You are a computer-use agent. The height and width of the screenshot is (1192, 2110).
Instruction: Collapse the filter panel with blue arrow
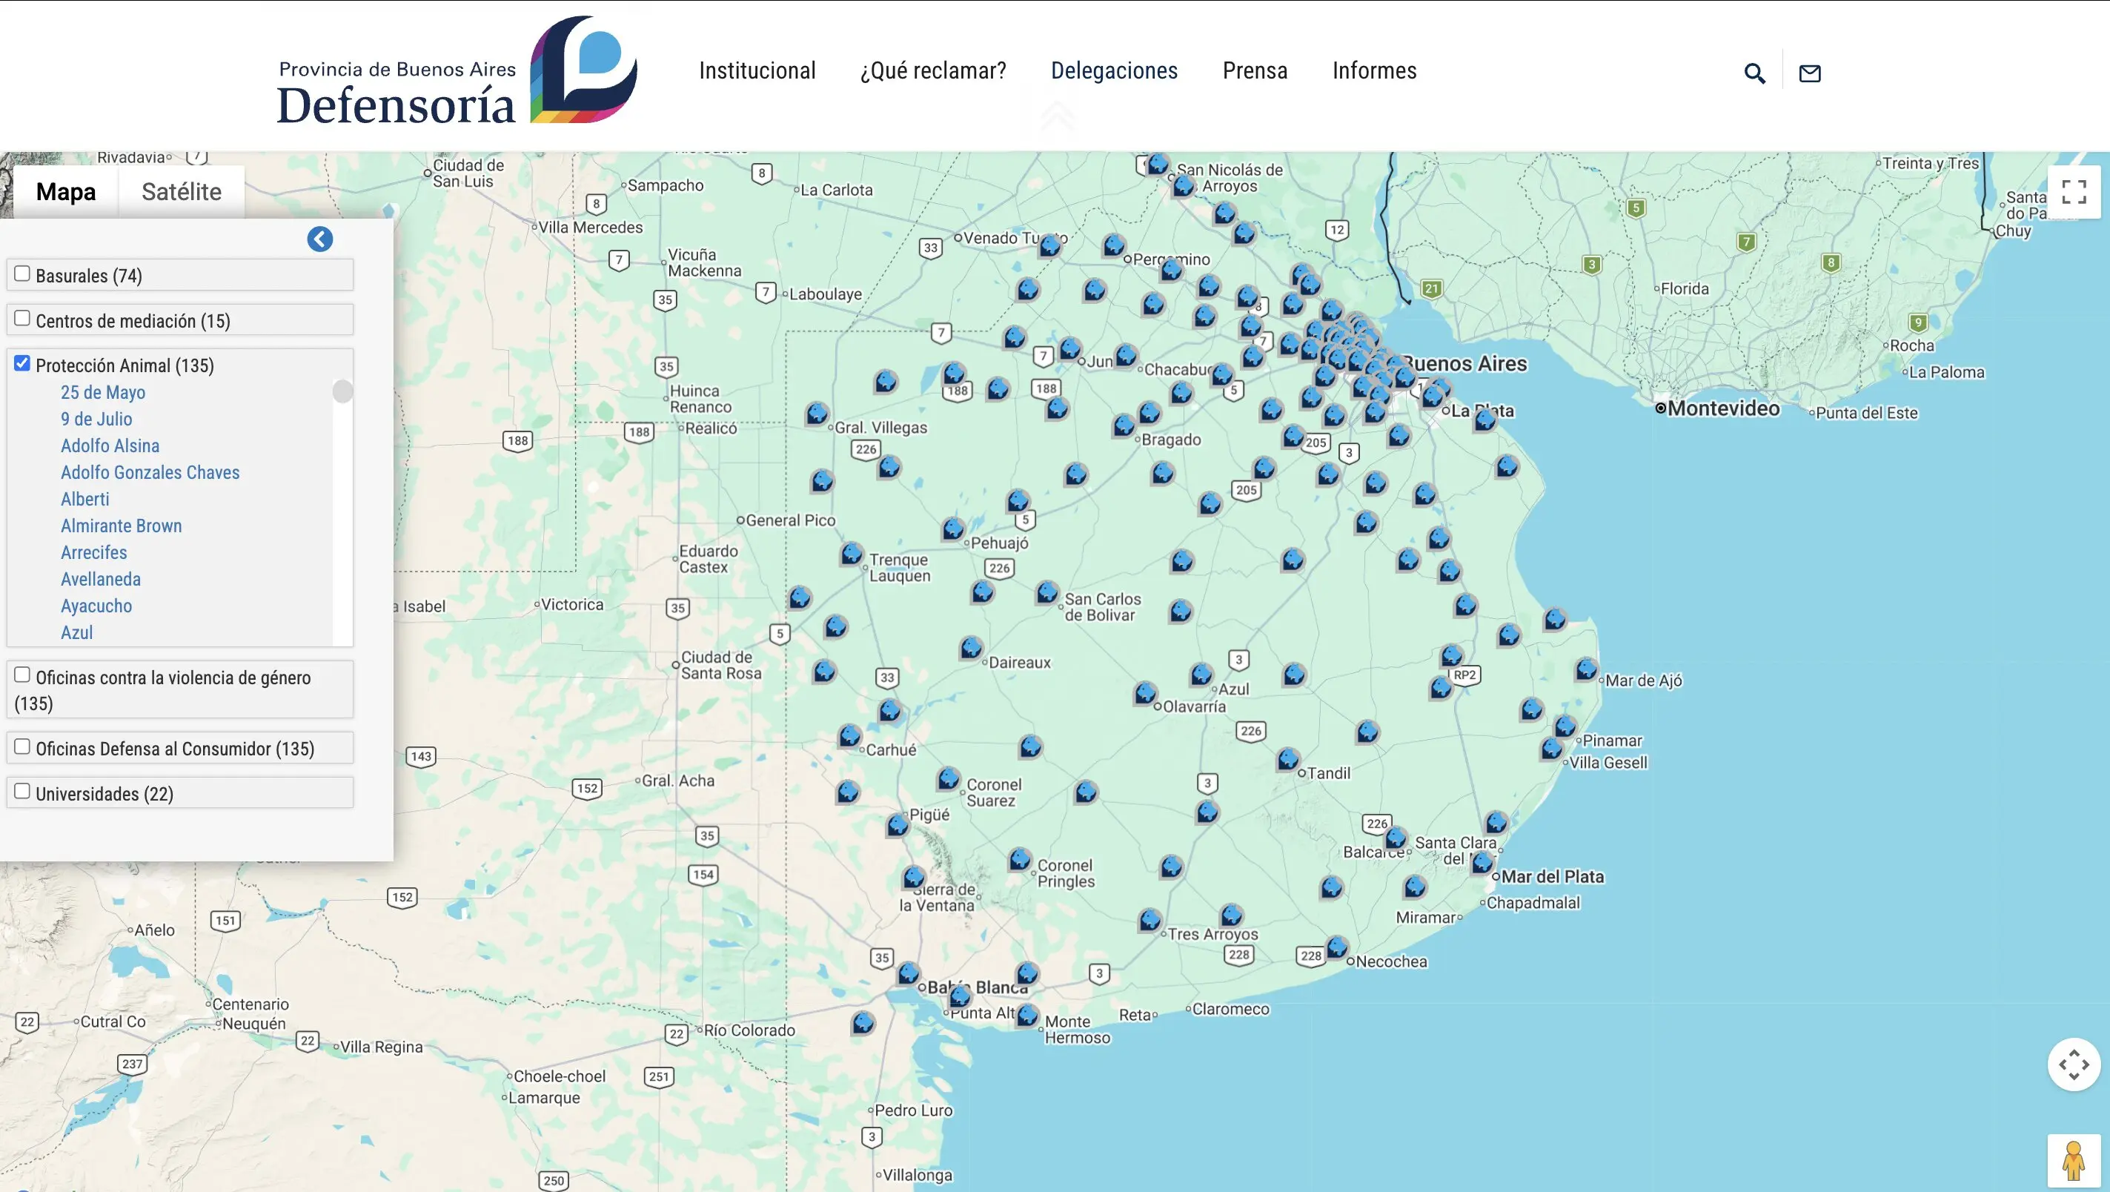click(319, 239)
